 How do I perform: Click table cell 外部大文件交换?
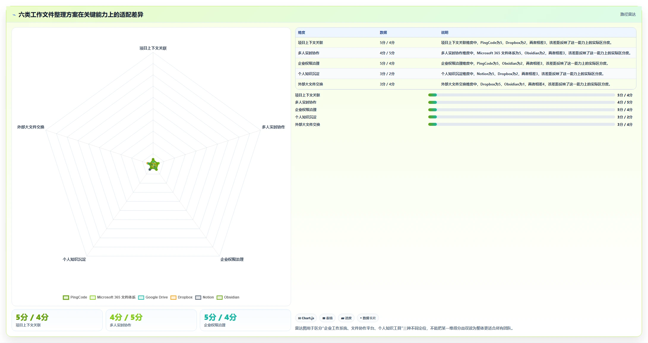[310, 84]
